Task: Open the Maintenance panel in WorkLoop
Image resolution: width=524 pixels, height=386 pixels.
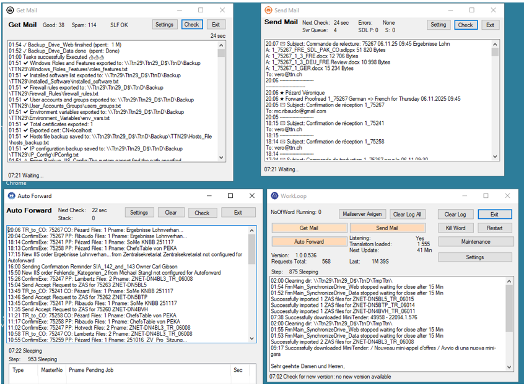Action: point(476,242)
